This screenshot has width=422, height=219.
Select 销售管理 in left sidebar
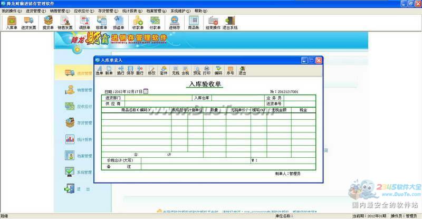(78, 90)
